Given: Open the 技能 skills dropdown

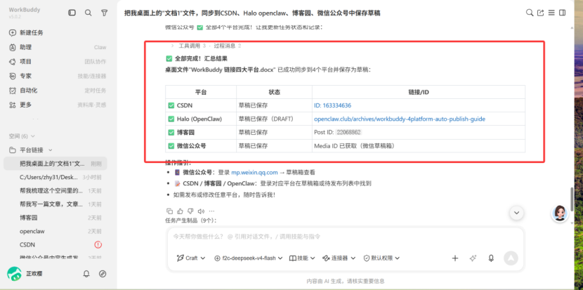Looking at the screenshot, I should coord(302,258).
